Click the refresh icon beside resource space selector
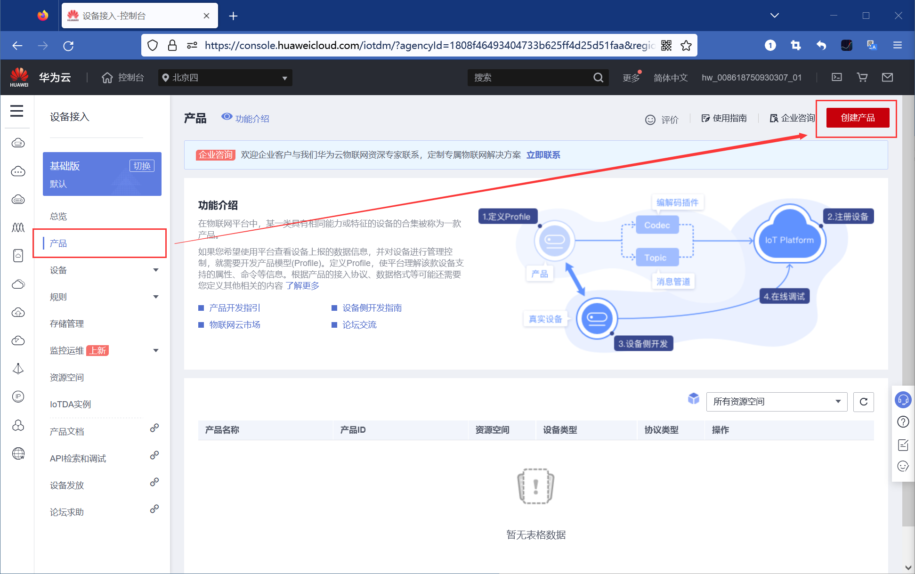 [x=864, y=402]
